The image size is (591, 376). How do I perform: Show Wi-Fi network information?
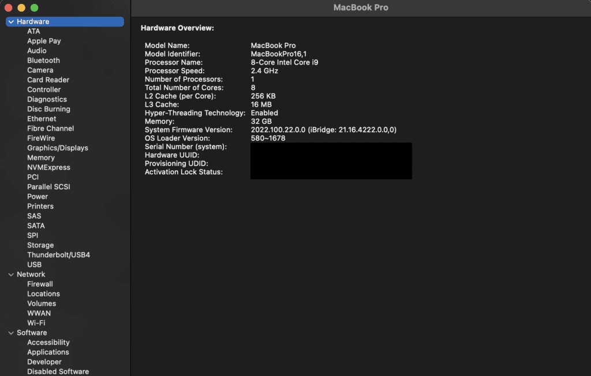coord(36,324)
